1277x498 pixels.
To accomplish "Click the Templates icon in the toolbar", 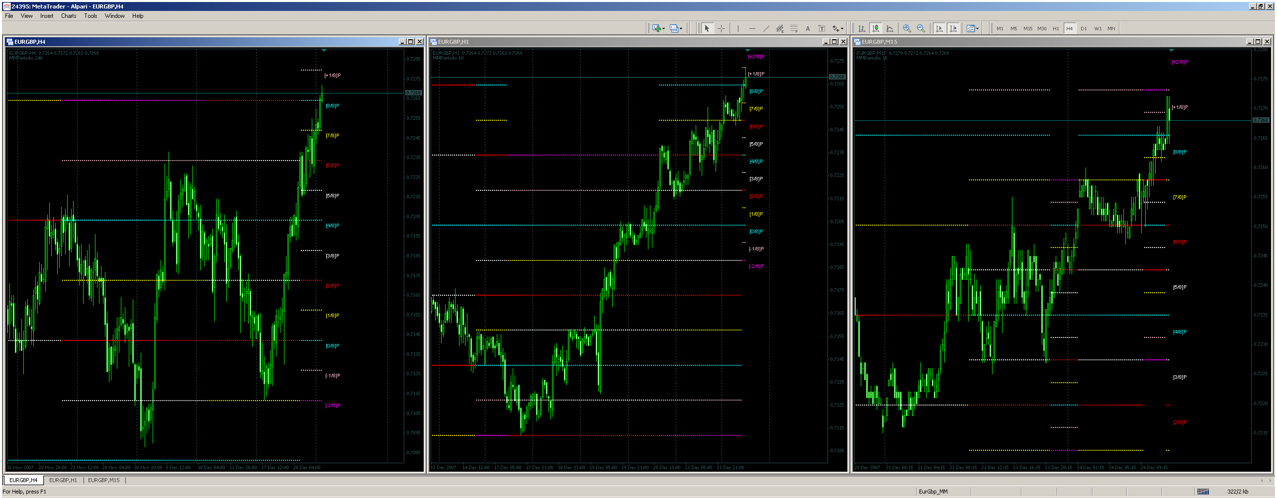I will point(970,28).
